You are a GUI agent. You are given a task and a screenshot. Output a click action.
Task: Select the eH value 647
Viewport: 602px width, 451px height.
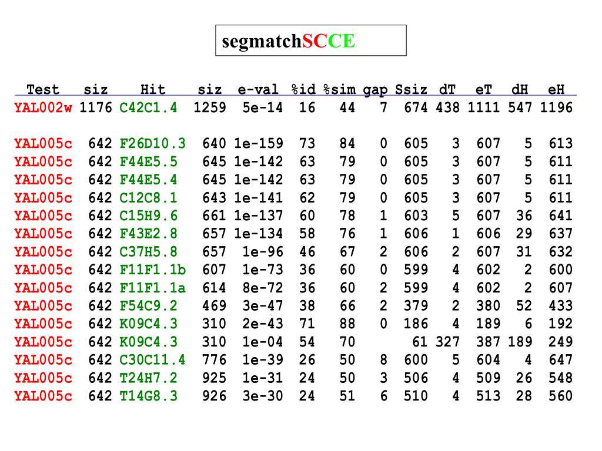tap(560, 360)
